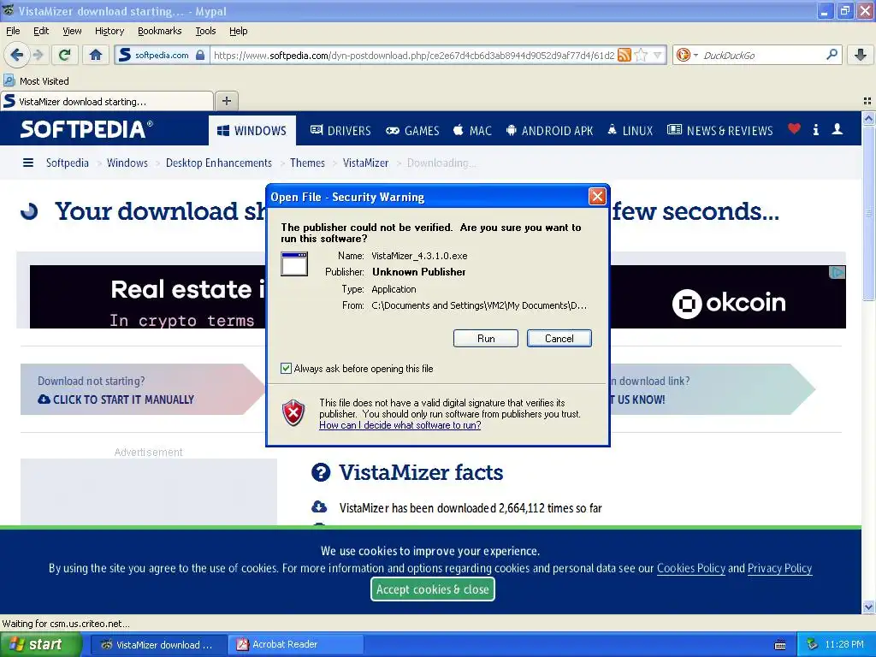Viewport: 876px width, 657px height.
Task: Click the Softpedia logo
Action: pos(86,129)
